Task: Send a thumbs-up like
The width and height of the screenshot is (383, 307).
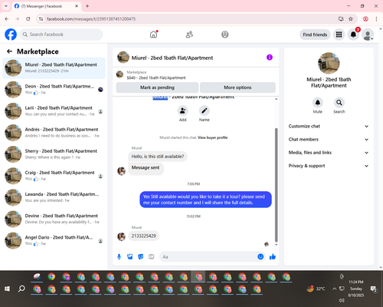Action: [273, 256]
